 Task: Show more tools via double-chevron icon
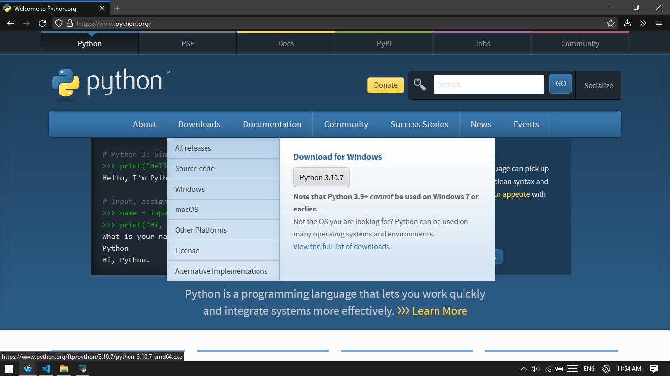coord(643,23)
